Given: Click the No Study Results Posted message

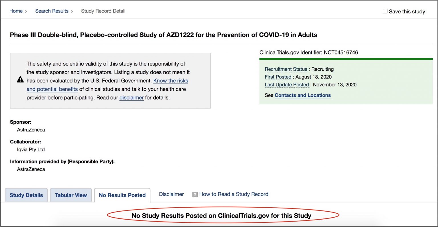Looking at the screenshot, I should point(222,216).
